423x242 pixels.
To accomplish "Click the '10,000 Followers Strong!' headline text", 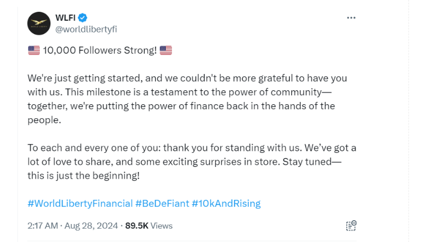I will (100, 50).
